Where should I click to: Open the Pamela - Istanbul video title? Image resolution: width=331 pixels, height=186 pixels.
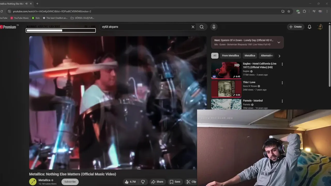(253, 101)
